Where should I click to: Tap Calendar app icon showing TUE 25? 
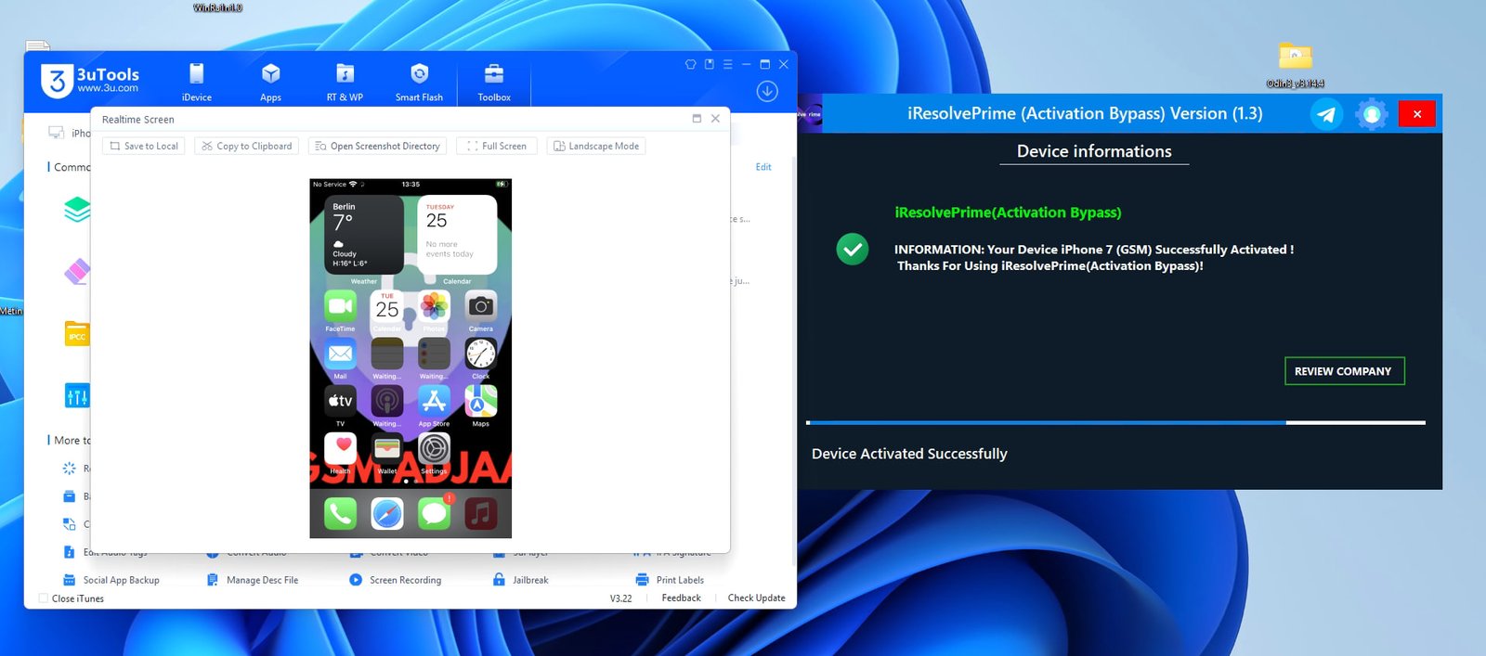(387, 306)
